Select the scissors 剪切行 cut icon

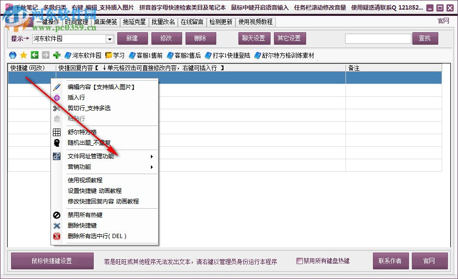coord(57,108)
